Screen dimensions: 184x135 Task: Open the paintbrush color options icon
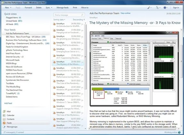pos(148,8)
